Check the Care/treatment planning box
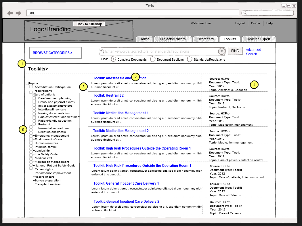The width and height of the screenshot is (302, 226). pos(34,98)
